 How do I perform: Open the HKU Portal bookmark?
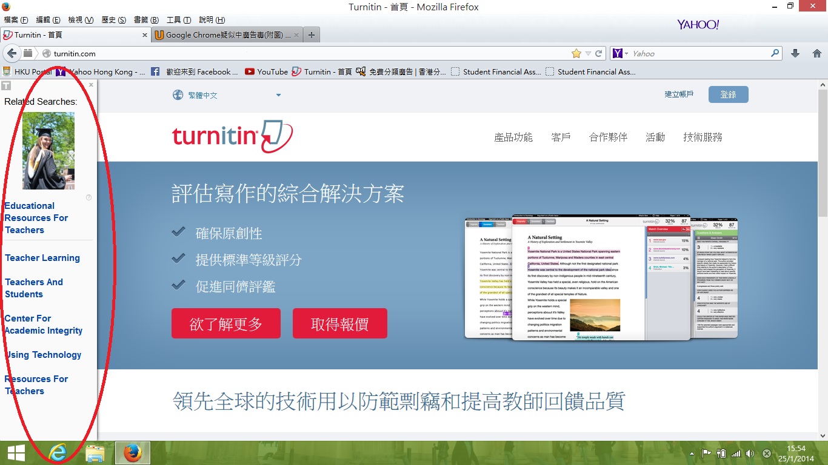pyautogui.click(x=27, y=71)
